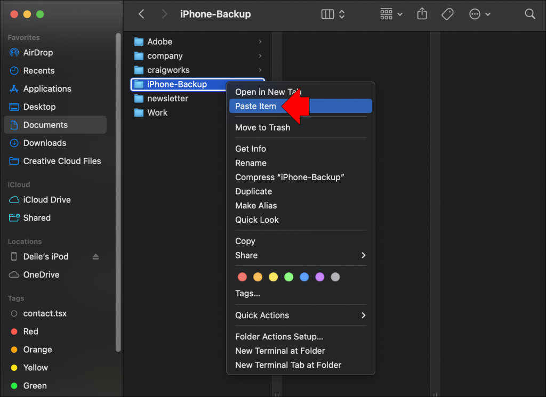Select the iPhone-Backup folder
The height and width of the screenshot is (397, 546).
178,85
